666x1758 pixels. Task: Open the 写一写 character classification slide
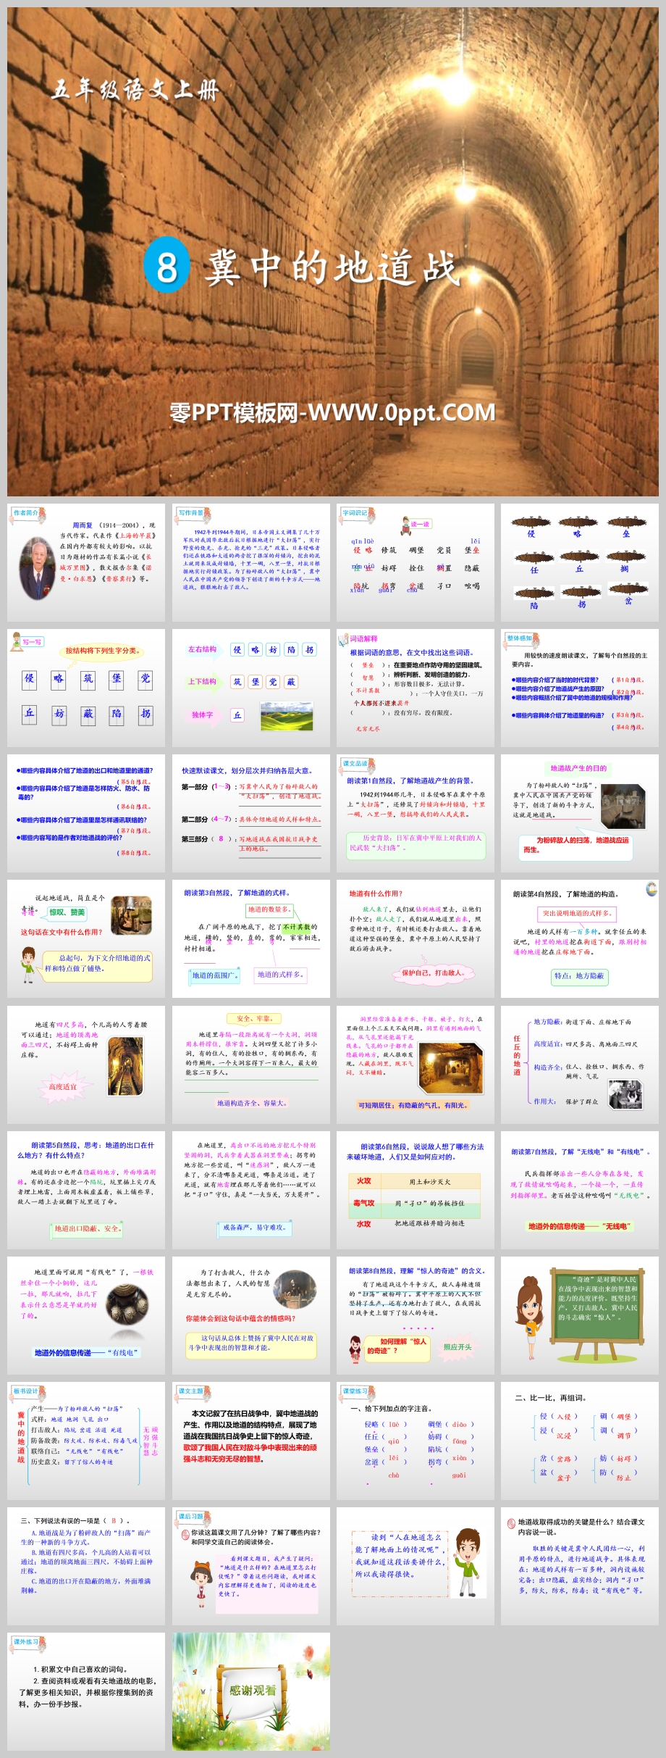[86, 688]
